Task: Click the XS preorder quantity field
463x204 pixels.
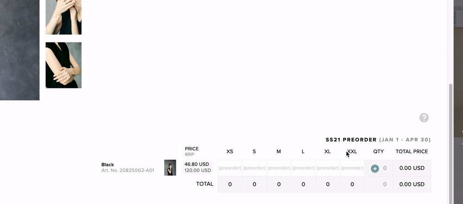Action: [x=230, y=168]
